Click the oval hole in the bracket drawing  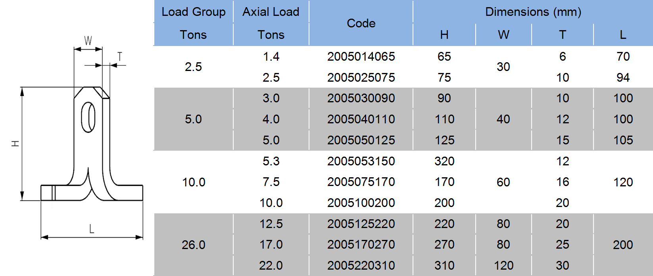pos(88,117)
